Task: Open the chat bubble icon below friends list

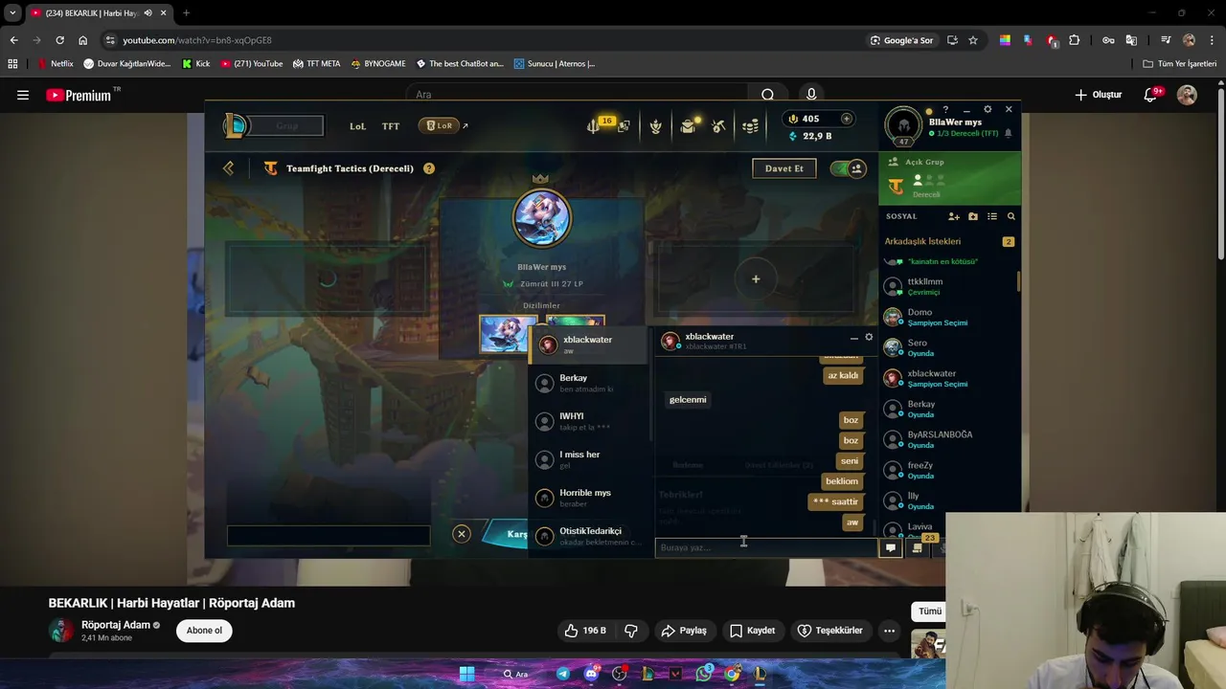Action: [x=891, y=547]
